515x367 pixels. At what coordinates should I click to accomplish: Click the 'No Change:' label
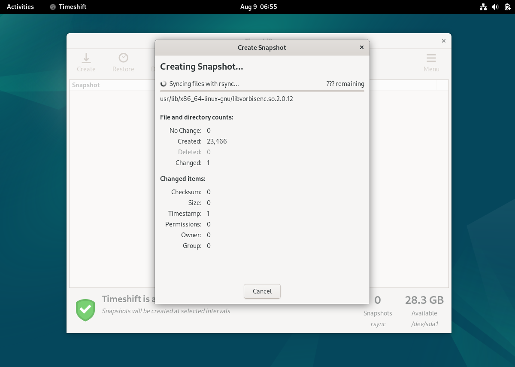(x=185, y=131)
